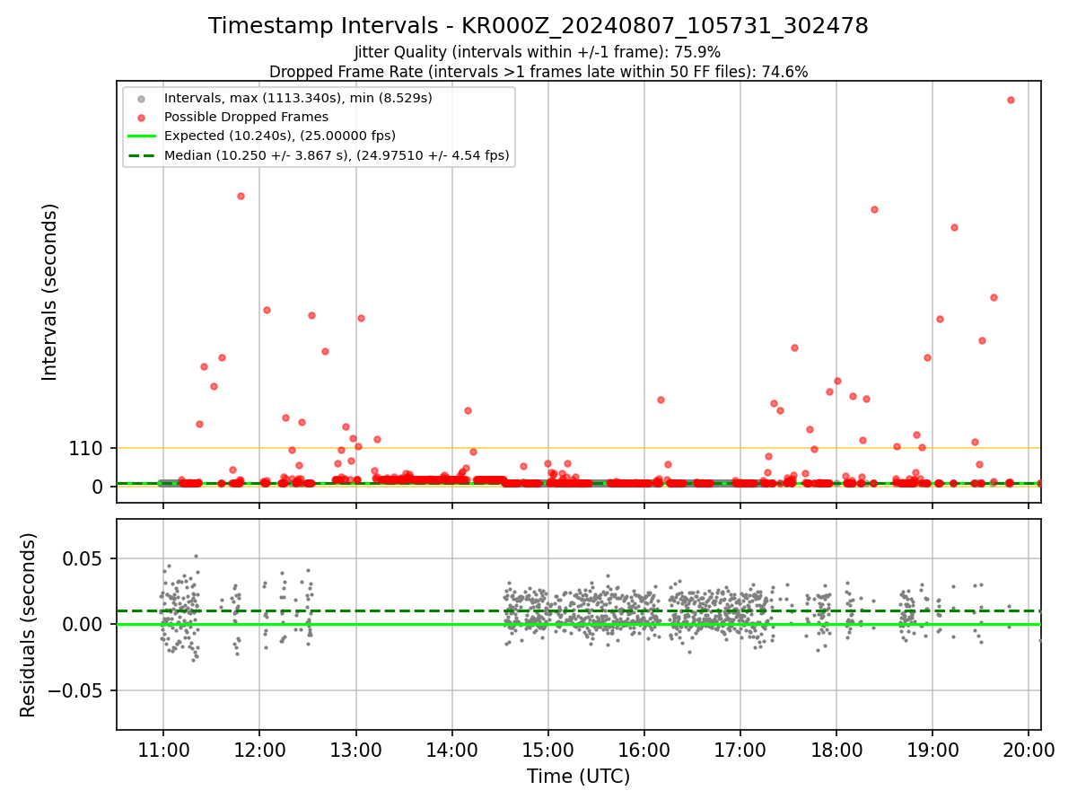
Task: Click the gray marker icon in the legend
Action: pyautogui.click(x=142, y=98)
